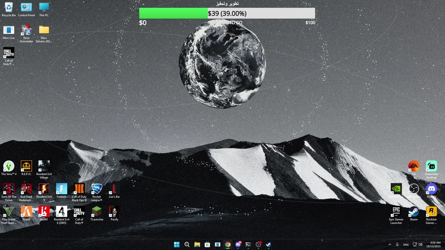Image resolution: width=445 pixels, height=250 pixels.
Task: Launch Rocket League shortcut
Action: tap(97, 192)
